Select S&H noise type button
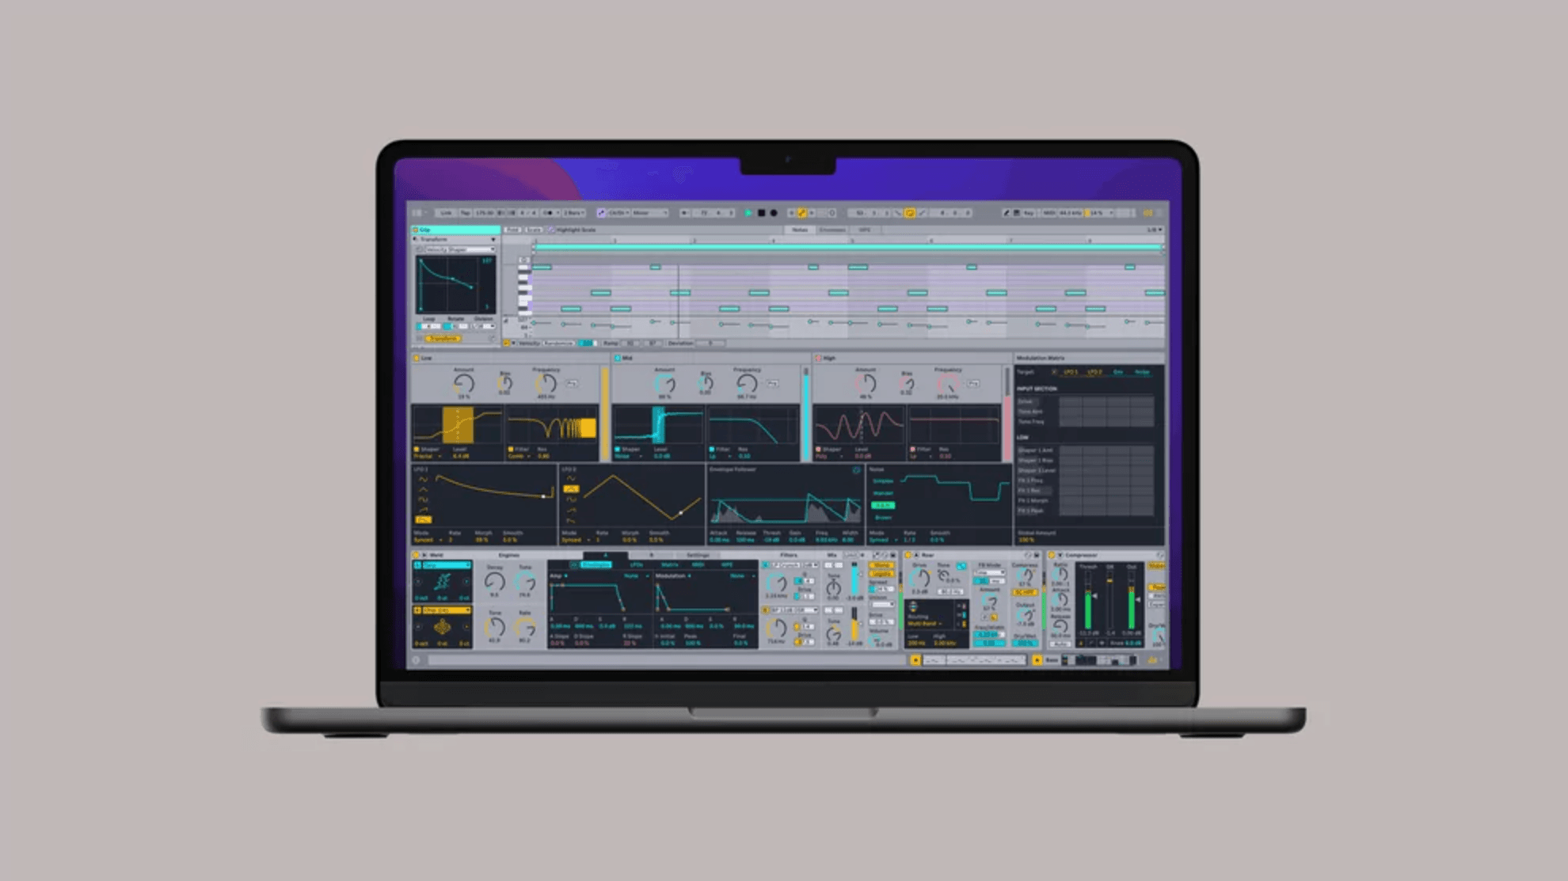 click(x=883, y=506)
